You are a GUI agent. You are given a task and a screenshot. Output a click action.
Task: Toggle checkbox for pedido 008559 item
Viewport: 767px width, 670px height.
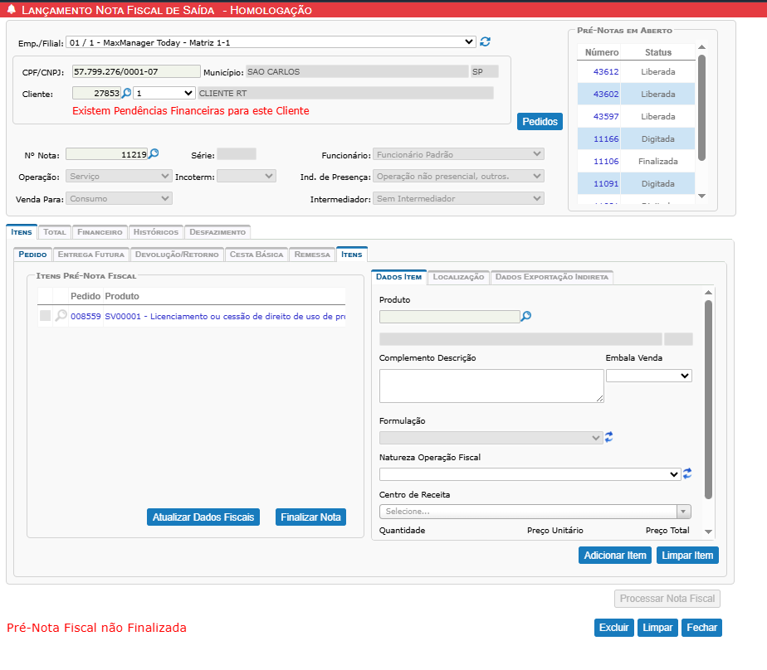pos(45,316)
